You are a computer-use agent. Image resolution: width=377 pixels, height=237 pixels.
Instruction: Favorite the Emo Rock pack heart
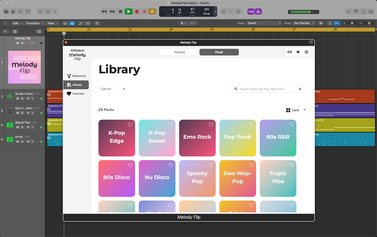pyautogui.click(x=211, y=125)
